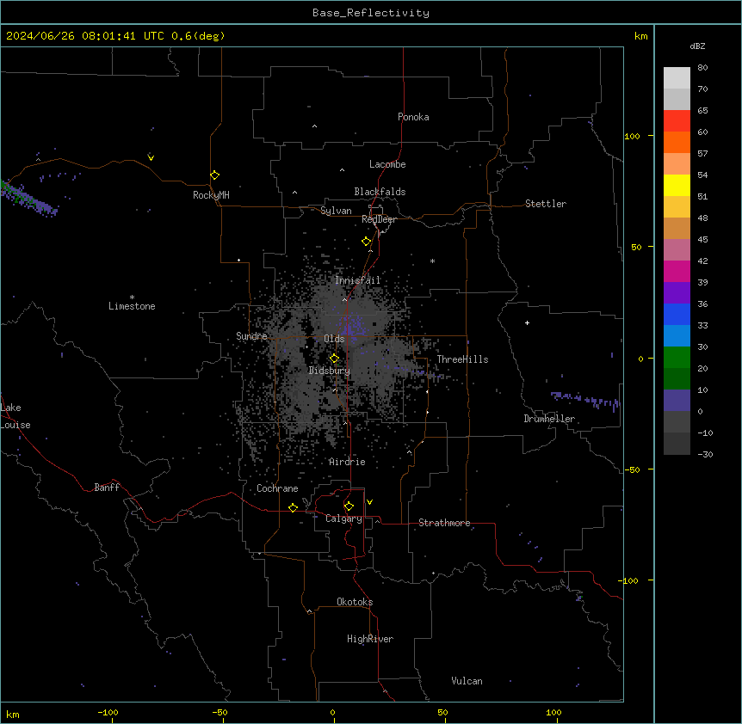Click the purple 10 dBZ legend swatch
The height and width of the screenshot is (724, 742).
click(677, 401)
